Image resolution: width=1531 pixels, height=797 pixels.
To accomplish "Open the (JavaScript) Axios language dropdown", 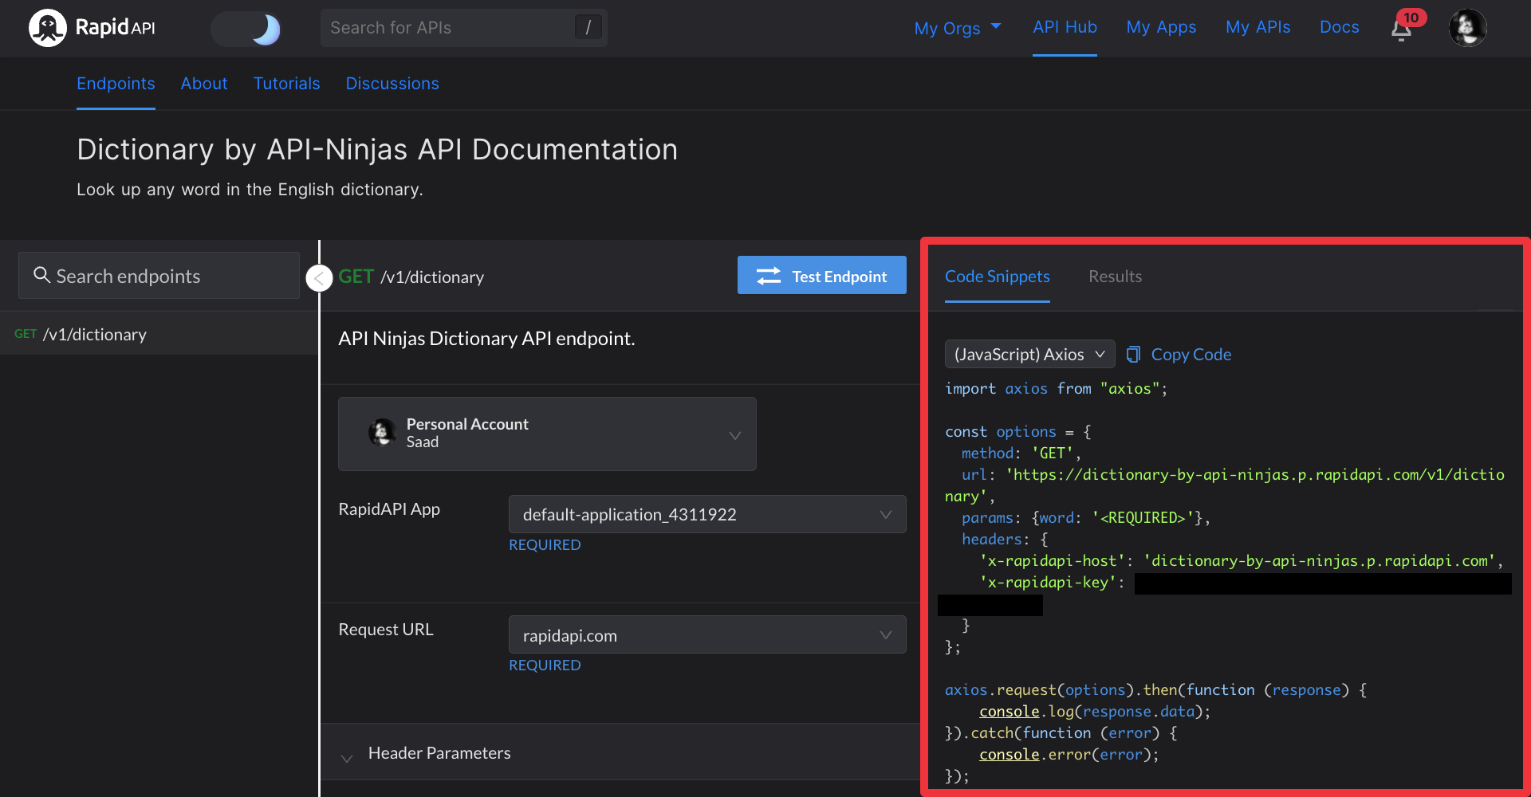I will click(x=1029, y=354).
